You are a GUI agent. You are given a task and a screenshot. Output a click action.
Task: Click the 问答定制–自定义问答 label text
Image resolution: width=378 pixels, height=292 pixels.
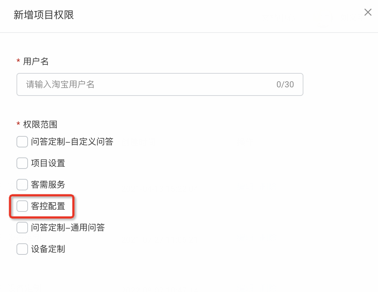[72, 142]
